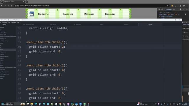Screen dimensions: 189x106
Task: Bookmark the page with the star icon
Action: click(x=167, y=6)
